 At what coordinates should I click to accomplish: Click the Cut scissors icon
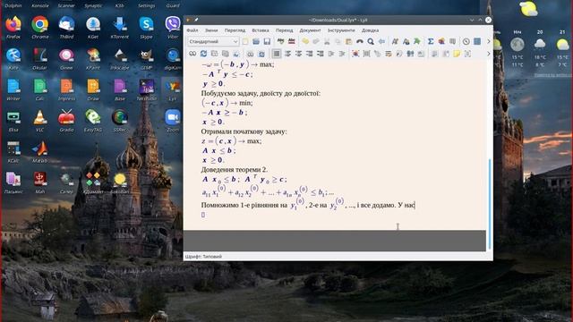click(327, 42)
